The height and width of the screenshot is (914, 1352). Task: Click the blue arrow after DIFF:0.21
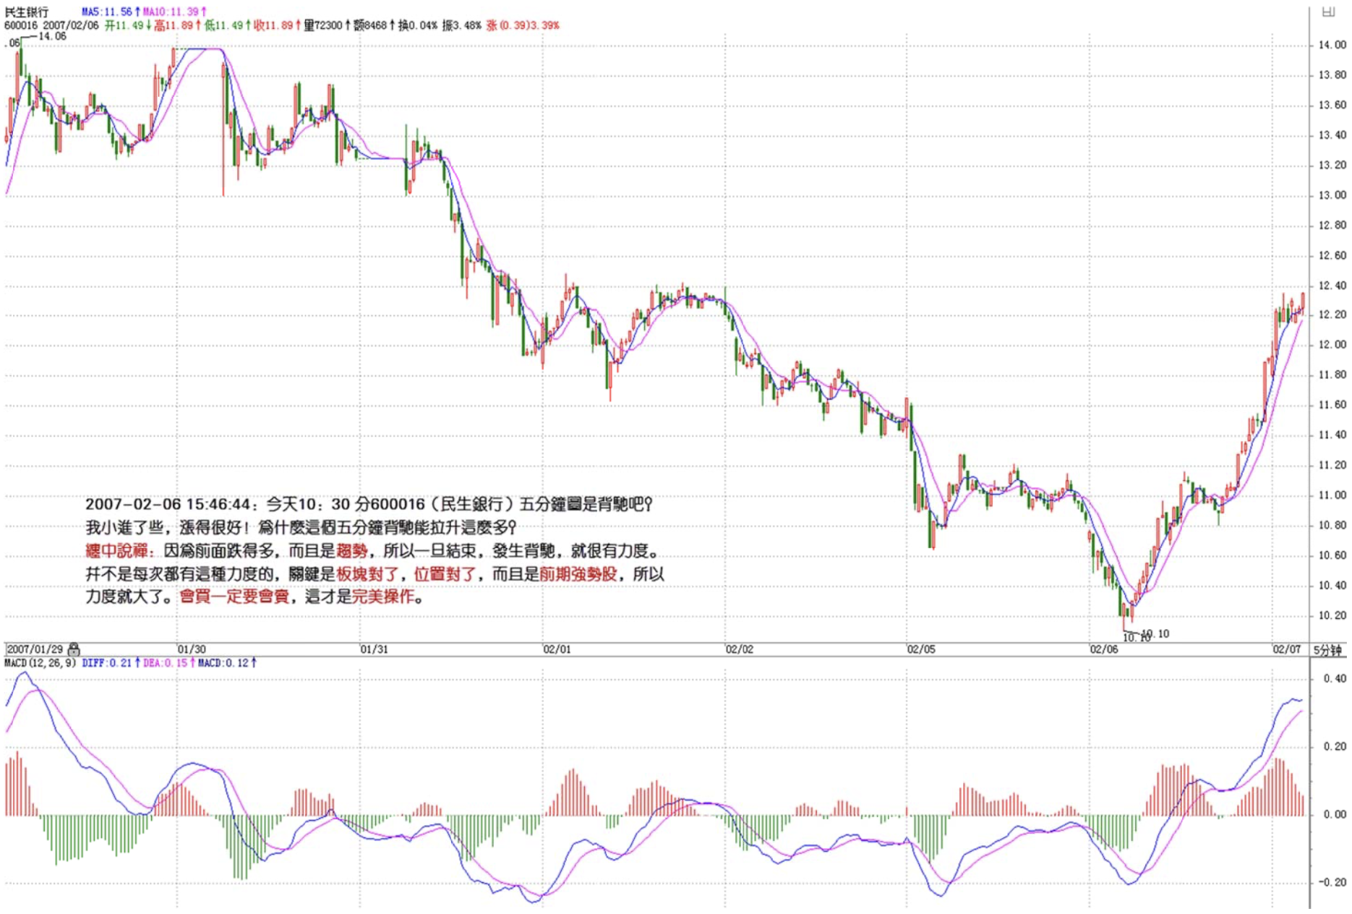coord(137,663)
